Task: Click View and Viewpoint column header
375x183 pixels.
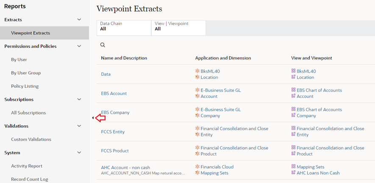Action: pos(311,58)
